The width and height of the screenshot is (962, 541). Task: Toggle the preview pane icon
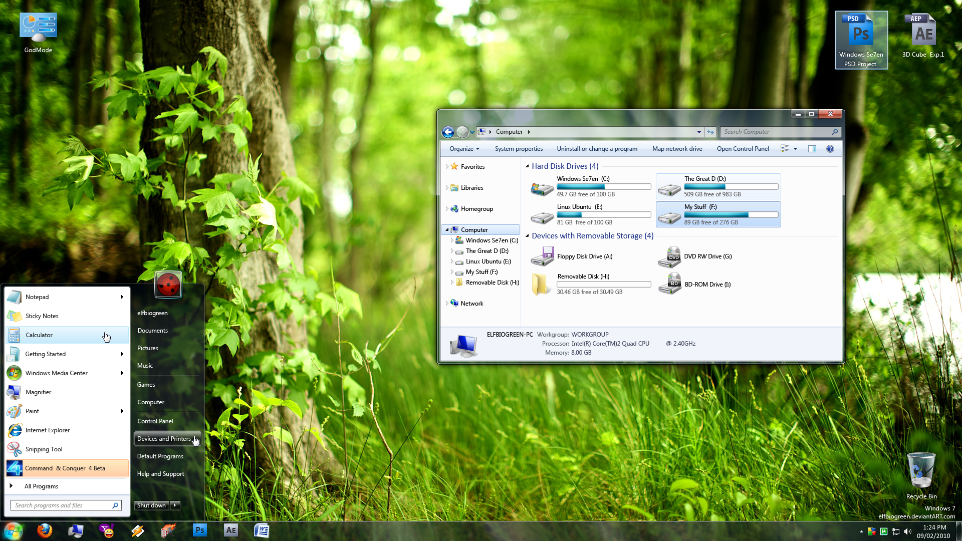812,149
